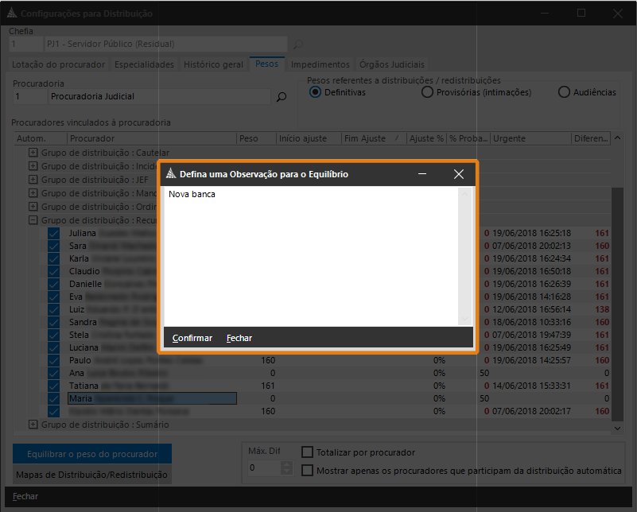
Task: Uncheck the checkbox beside Juliana
Action: coord(53,234)
